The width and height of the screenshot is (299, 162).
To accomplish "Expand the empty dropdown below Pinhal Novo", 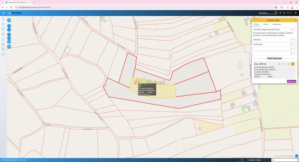I will pyautogui.click(x=294, y=49).
